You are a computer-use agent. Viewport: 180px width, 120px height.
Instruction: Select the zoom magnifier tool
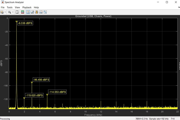coord(9,12)
